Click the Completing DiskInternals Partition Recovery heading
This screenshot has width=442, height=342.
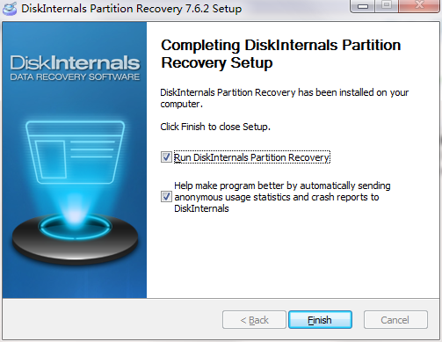tap(281, 54)
